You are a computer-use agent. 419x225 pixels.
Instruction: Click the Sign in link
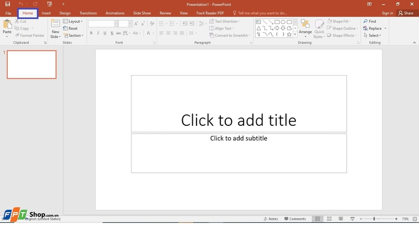pos(388,13)
